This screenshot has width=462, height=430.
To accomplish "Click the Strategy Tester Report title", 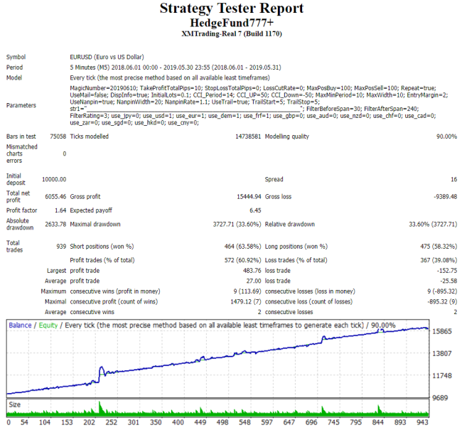I will [232, 9].
